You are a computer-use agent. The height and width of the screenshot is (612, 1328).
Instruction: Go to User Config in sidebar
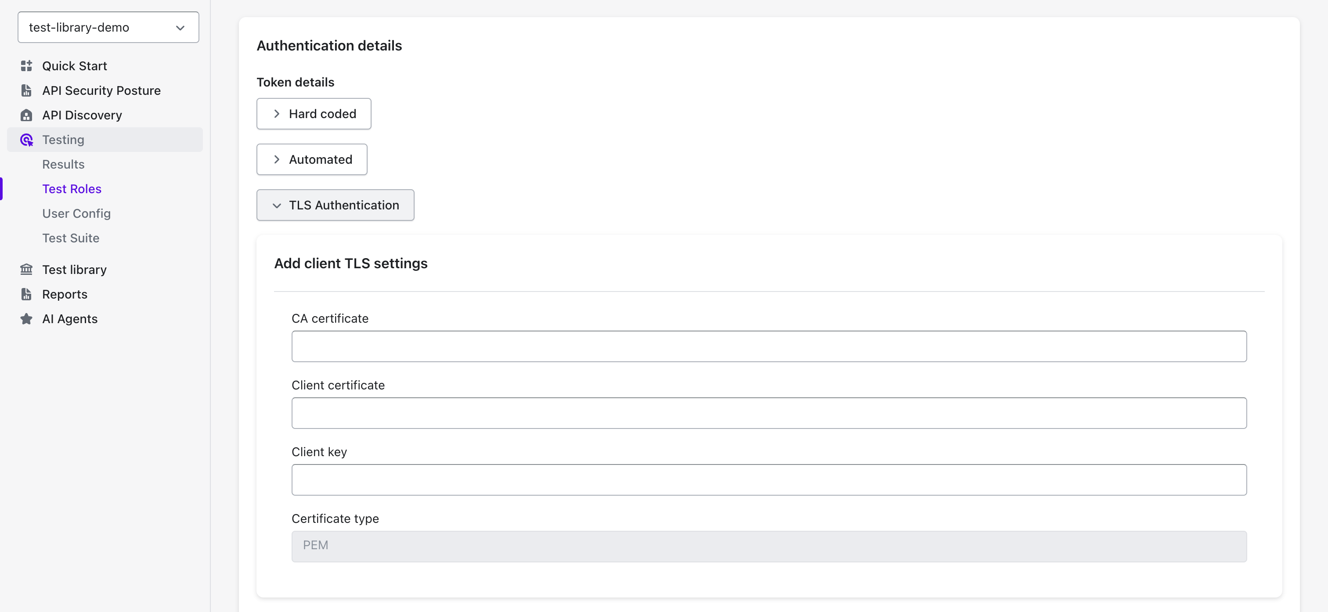click(76, 213)
